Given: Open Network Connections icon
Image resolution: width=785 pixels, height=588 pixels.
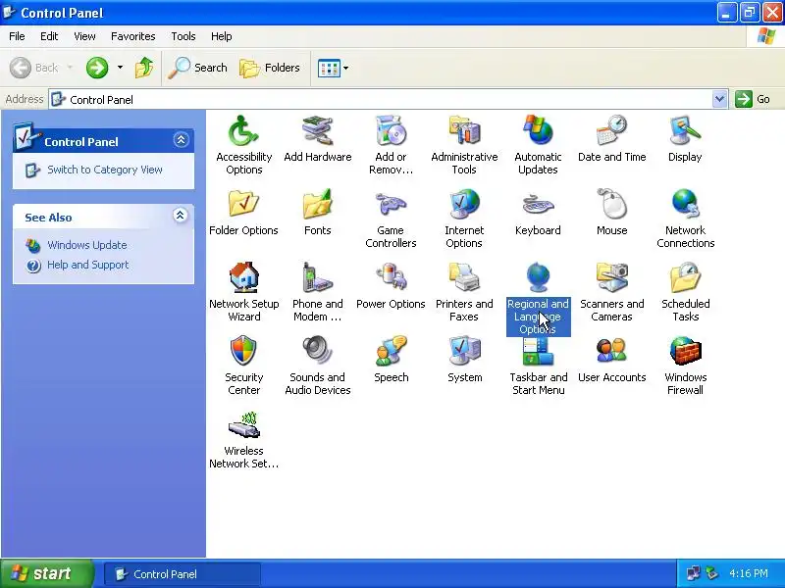Looking at the screenshot, I should [x=685, y=205].
